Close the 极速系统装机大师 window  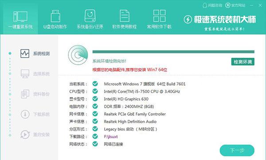click(260, 5)
